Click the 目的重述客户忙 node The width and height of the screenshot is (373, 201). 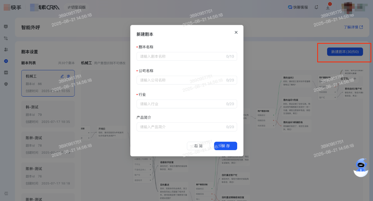[235, 179]
